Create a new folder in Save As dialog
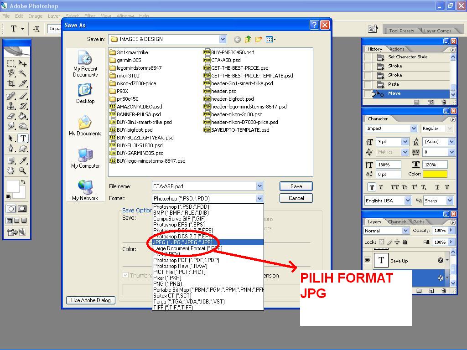Screen dimensions: 467x350 259,39
